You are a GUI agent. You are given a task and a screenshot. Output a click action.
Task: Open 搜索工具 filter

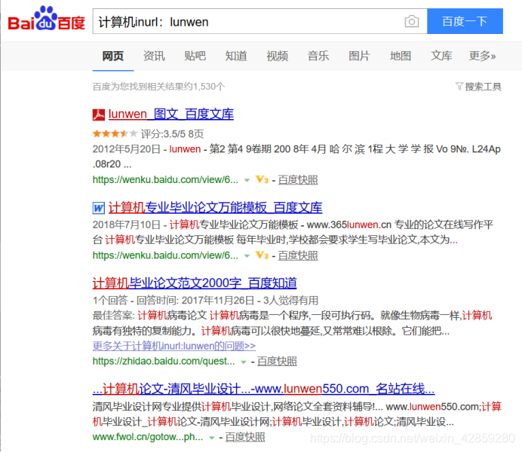[478, 87]
